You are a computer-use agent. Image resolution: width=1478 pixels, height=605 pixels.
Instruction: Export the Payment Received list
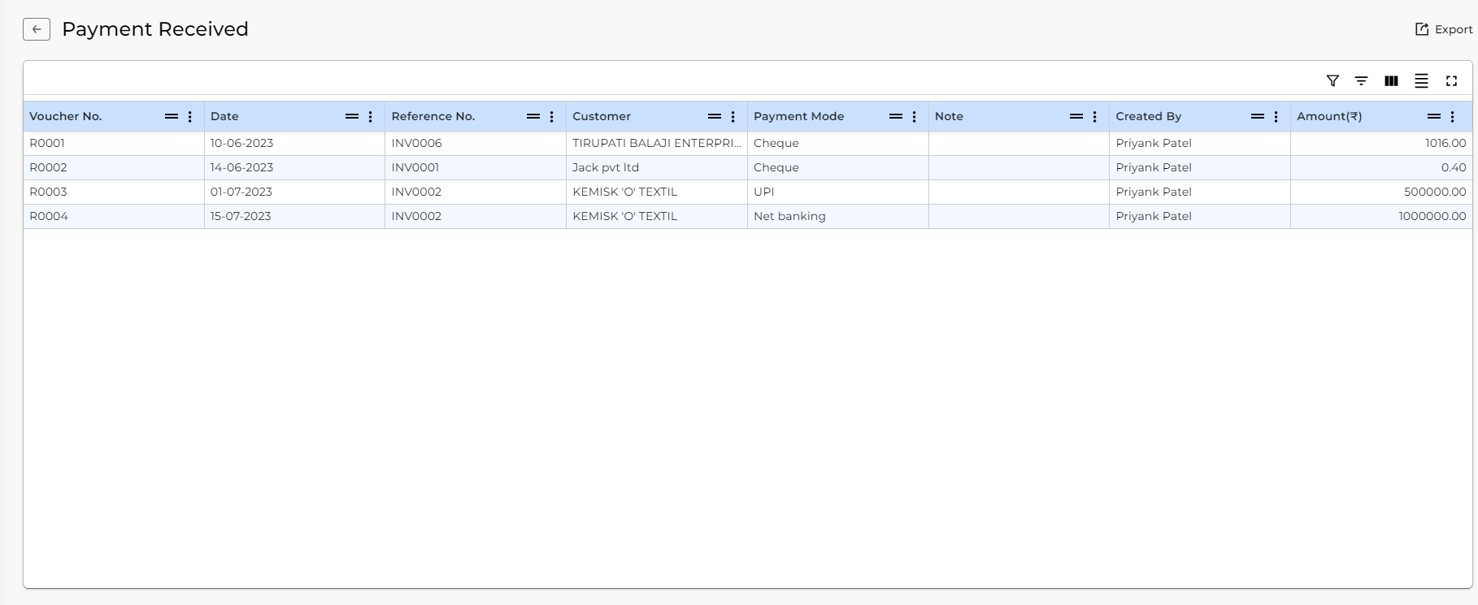click(x=1444, y=29)
